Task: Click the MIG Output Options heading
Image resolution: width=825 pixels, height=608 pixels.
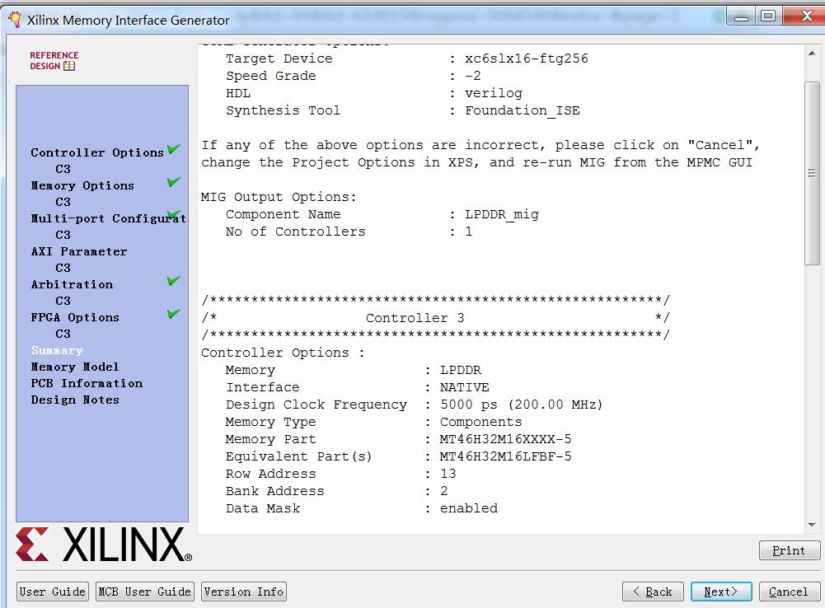Action: click(x=279, y=197)
